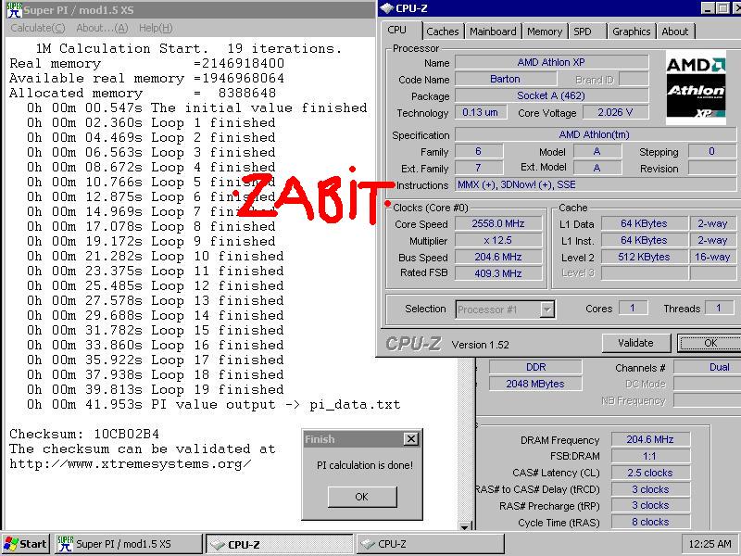Click the DRAM Frequency value 204.6 MHz
The image size is (741, 556).
pyautogui.click(x=651, y=439)
